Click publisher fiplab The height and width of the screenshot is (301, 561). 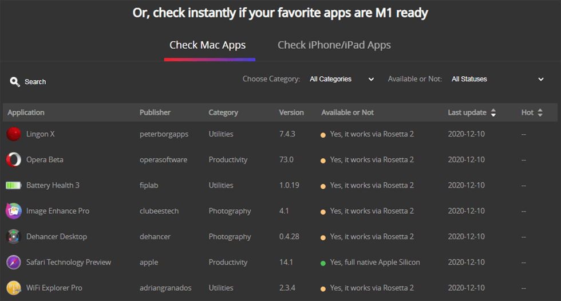point(148,186)
